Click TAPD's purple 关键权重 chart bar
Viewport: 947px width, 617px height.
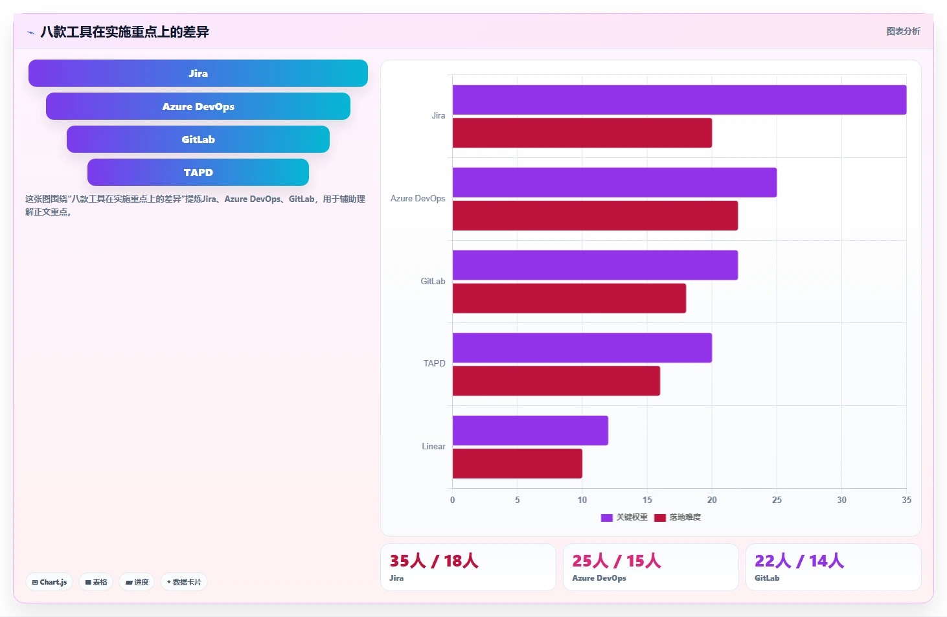pos(582,348)
